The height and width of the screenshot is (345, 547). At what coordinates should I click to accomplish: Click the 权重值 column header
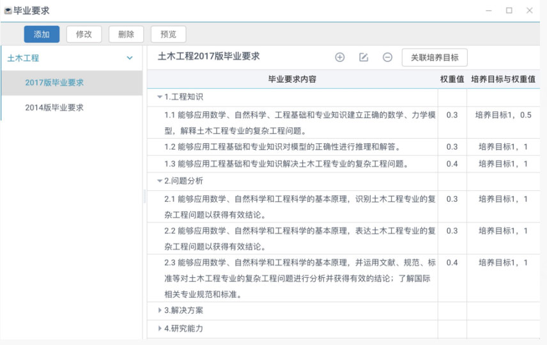(452, 79)
